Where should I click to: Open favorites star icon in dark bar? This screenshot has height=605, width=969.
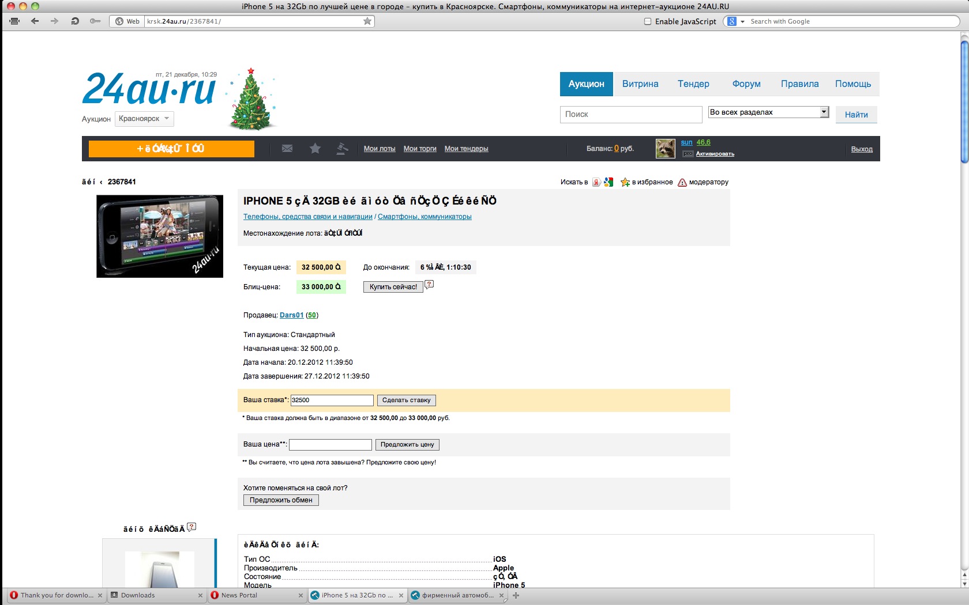click(x=315, y=149)
